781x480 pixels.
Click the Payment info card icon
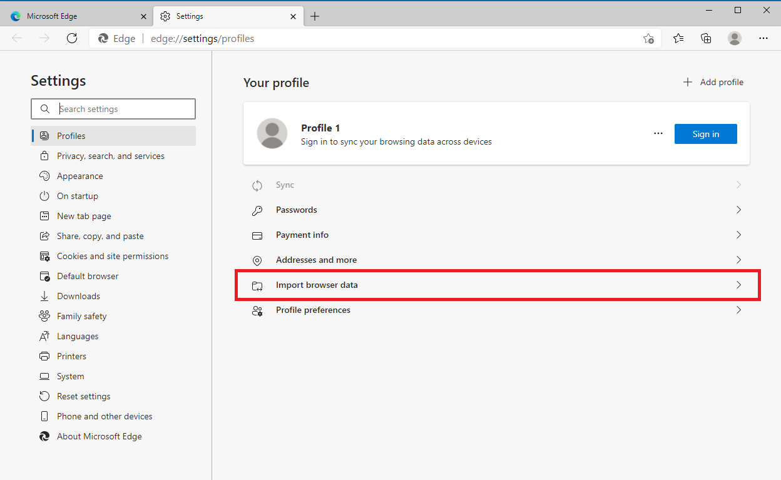click(257, 235)
